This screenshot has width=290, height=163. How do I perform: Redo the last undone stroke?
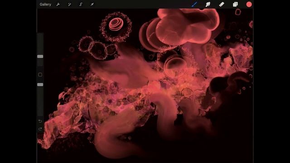40,129
